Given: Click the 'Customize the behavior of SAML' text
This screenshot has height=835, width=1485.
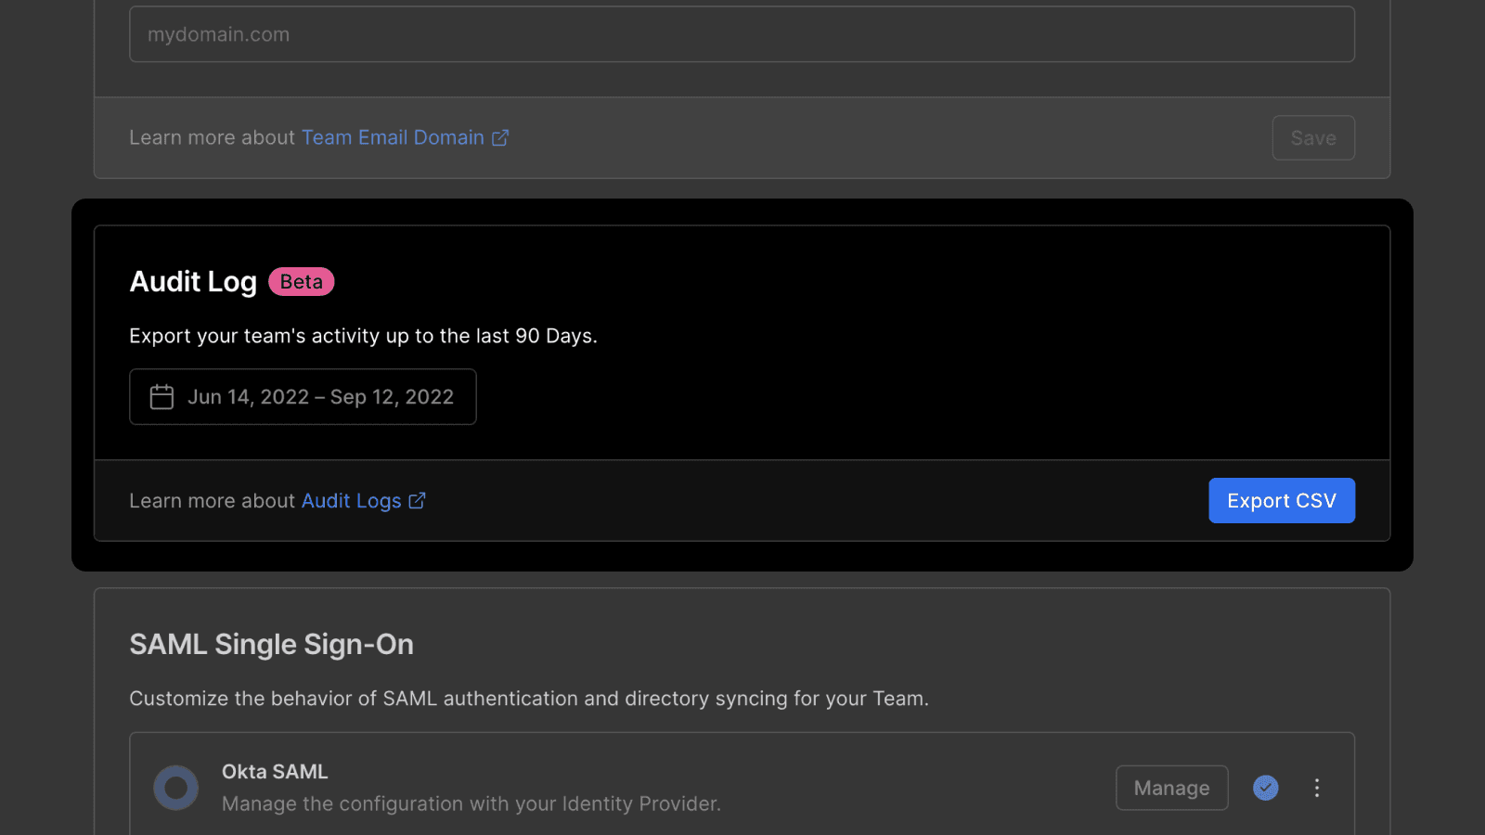Looking at the screenshot, I should tap(528, 699).
